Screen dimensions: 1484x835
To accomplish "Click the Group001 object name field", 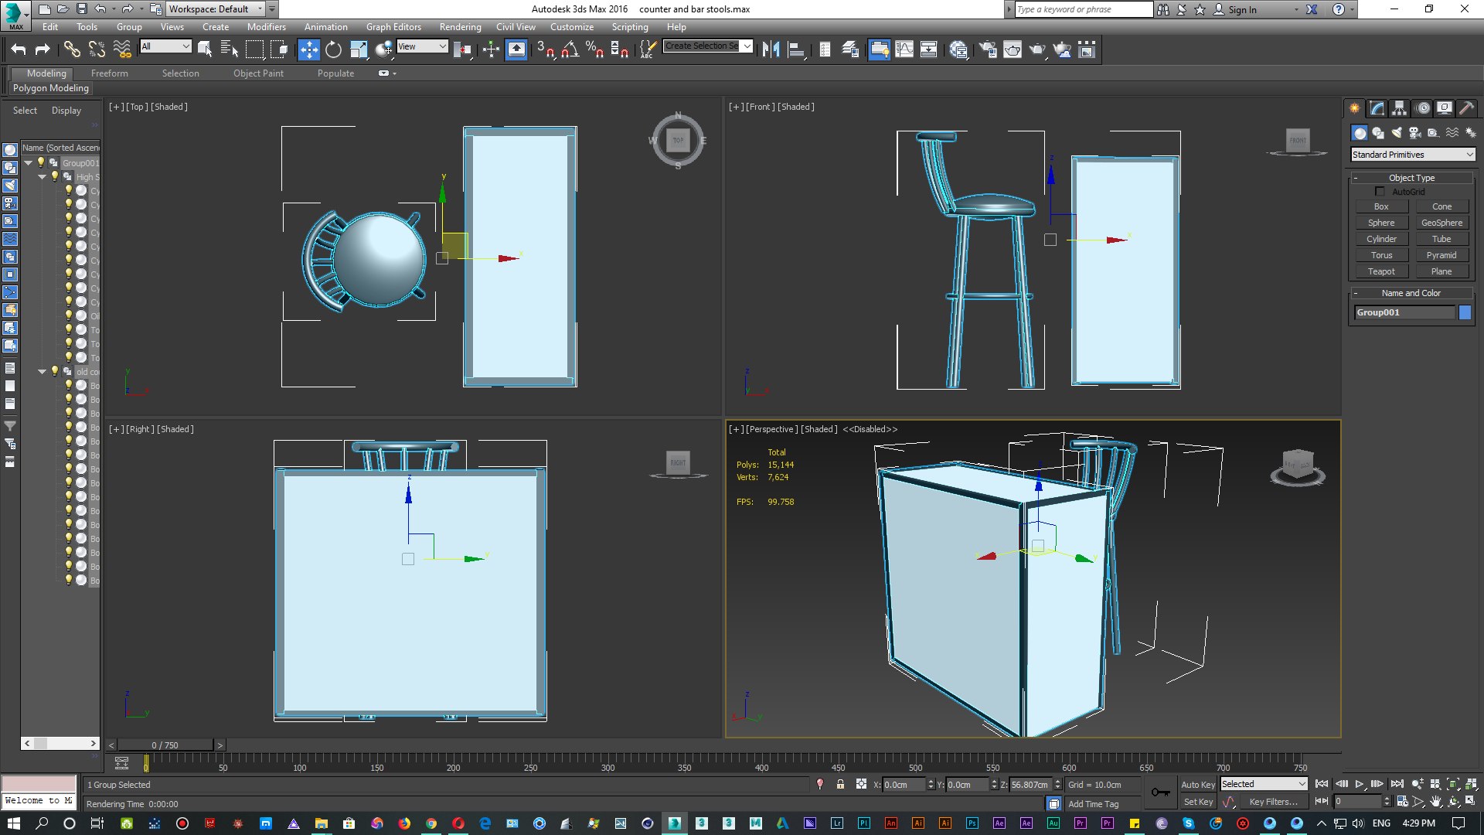I will pos(1404,312).
